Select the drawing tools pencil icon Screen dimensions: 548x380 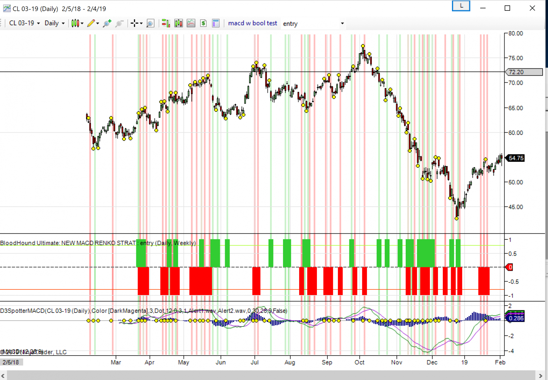91,23
